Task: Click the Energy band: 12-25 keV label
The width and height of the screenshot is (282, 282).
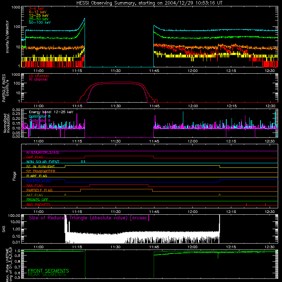Action: pos(51,112)
